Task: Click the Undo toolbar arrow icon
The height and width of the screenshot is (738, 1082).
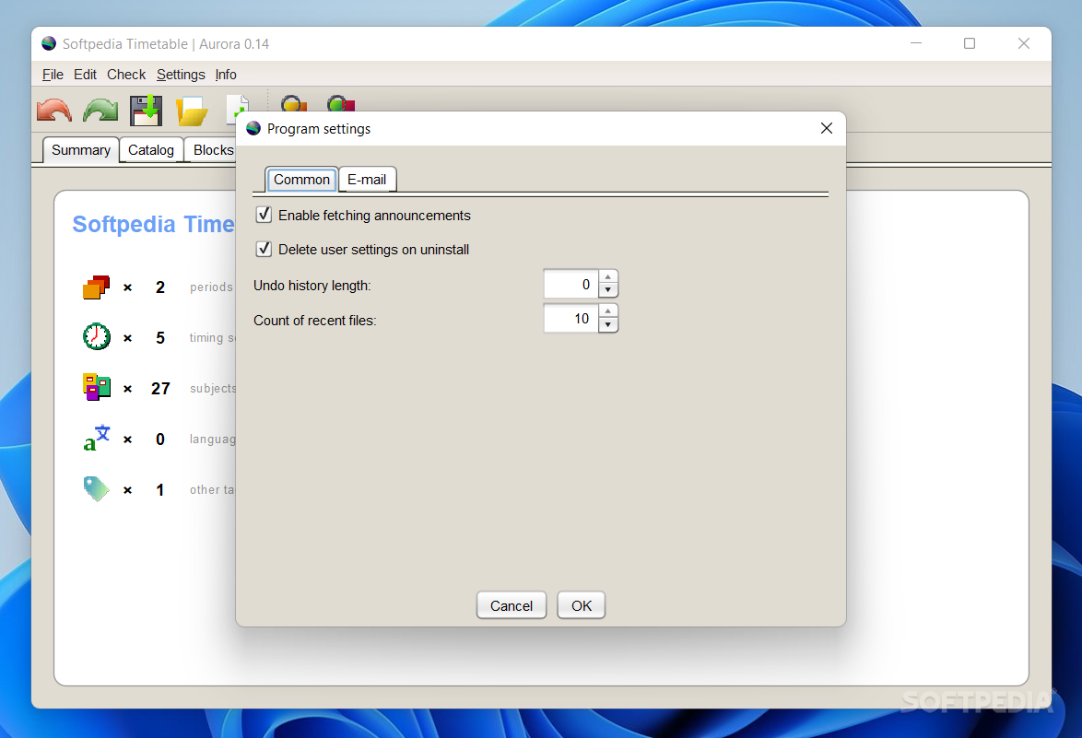Action: tap(54, 111)
